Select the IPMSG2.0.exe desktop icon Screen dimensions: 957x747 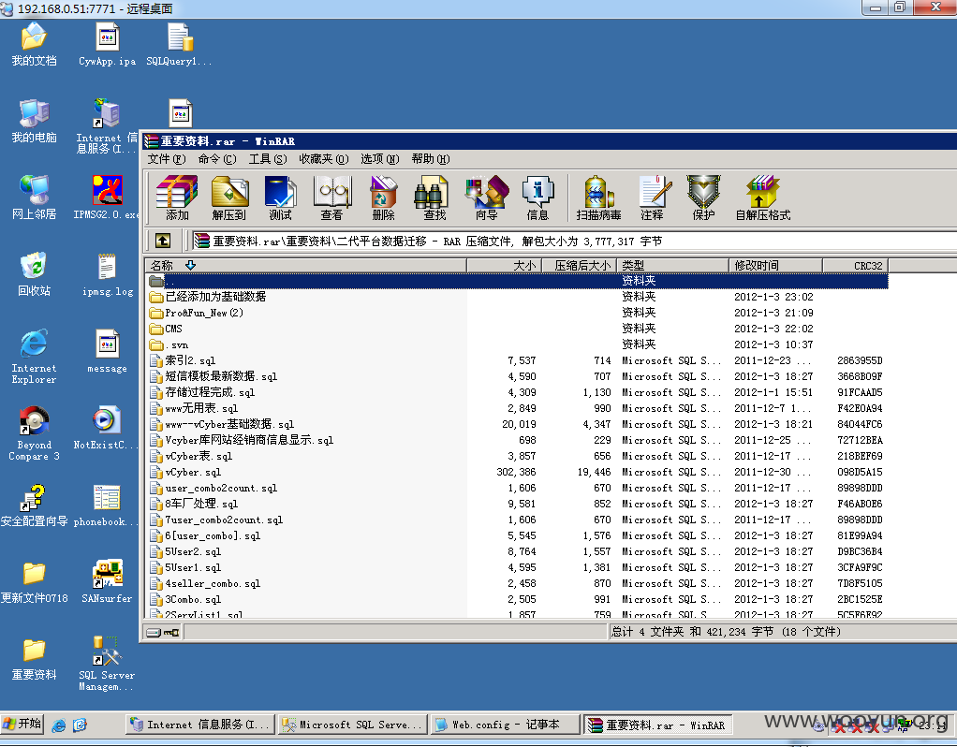(108, 198)
